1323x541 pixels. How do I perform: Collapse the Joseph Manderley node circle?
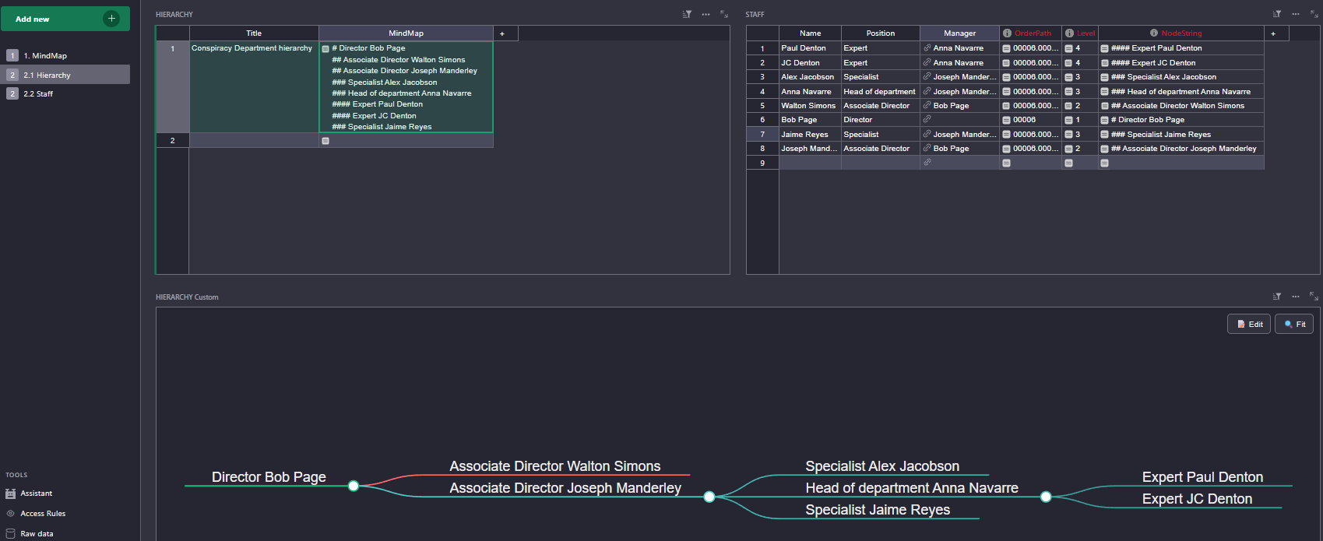(709, 497)
